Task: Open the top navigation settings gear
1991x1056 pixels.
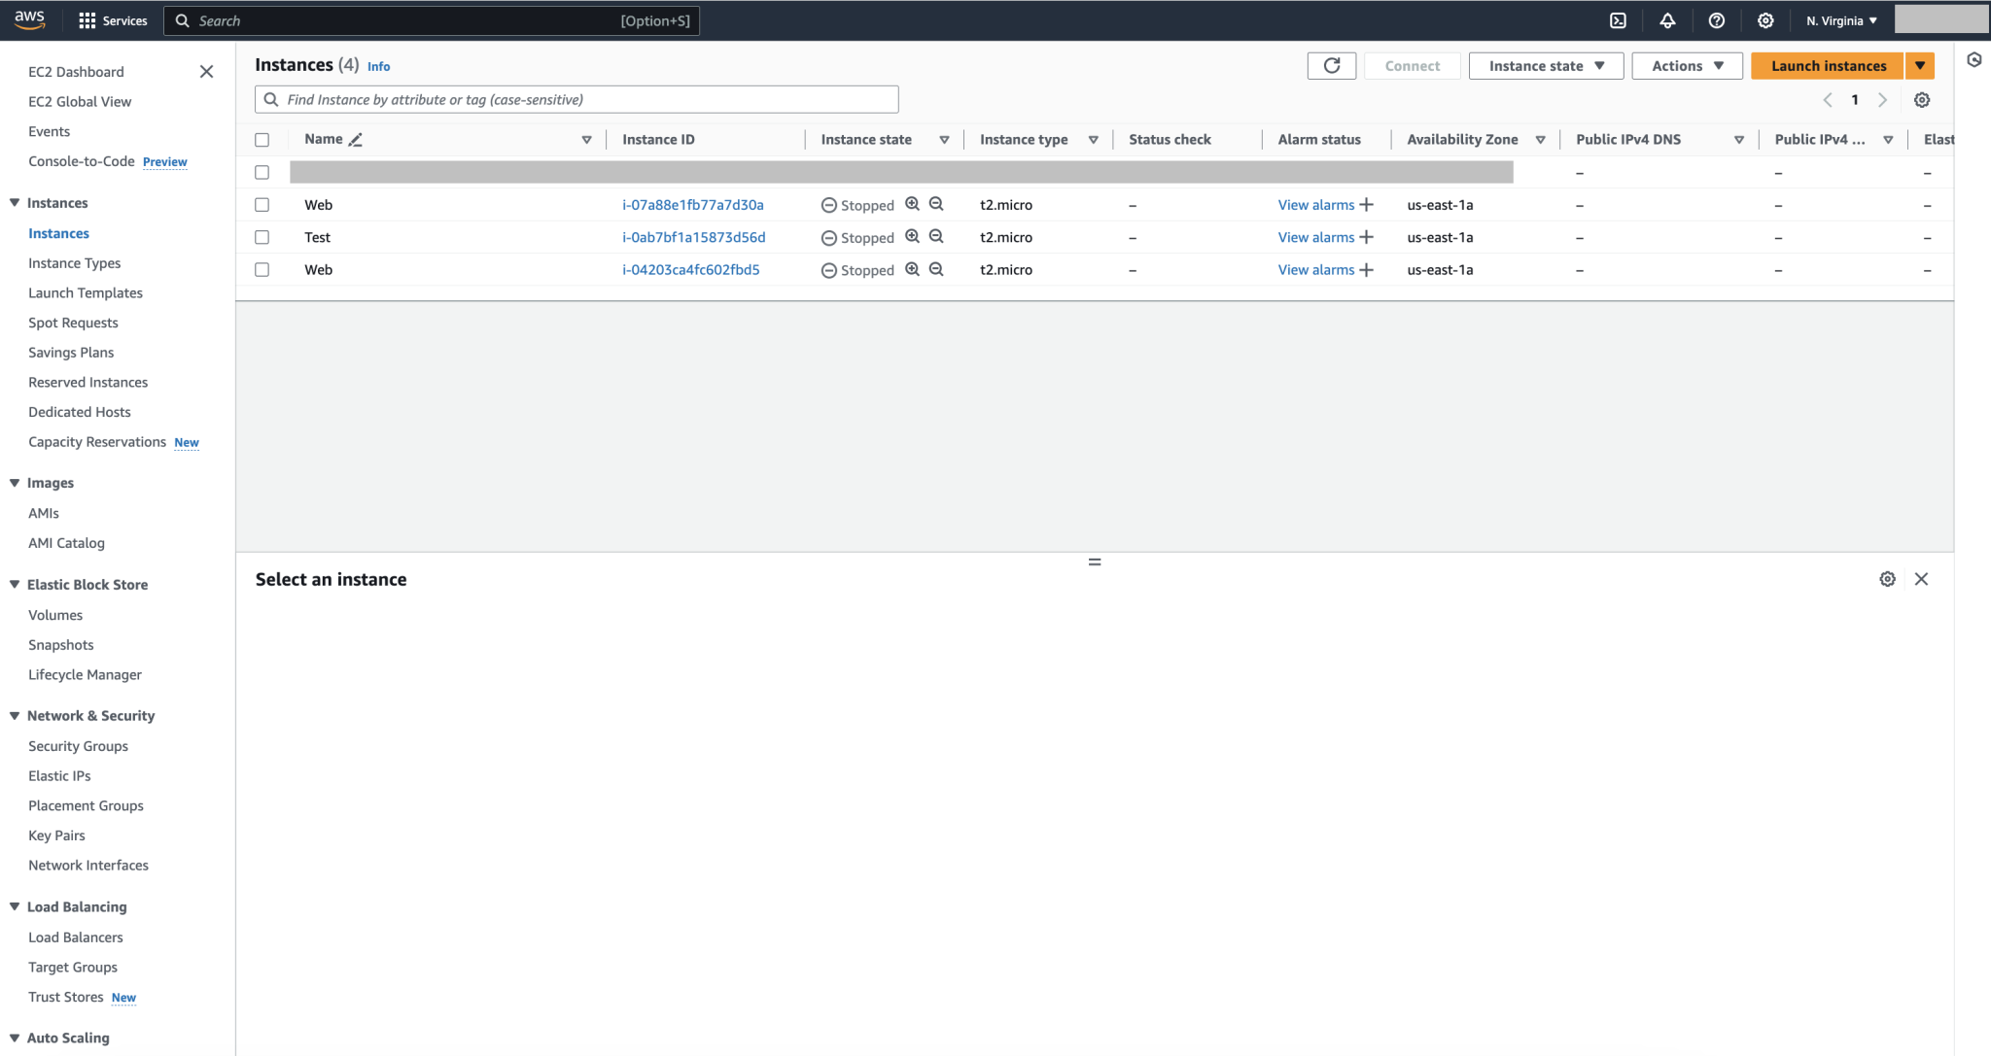Action: point(1765,19)
